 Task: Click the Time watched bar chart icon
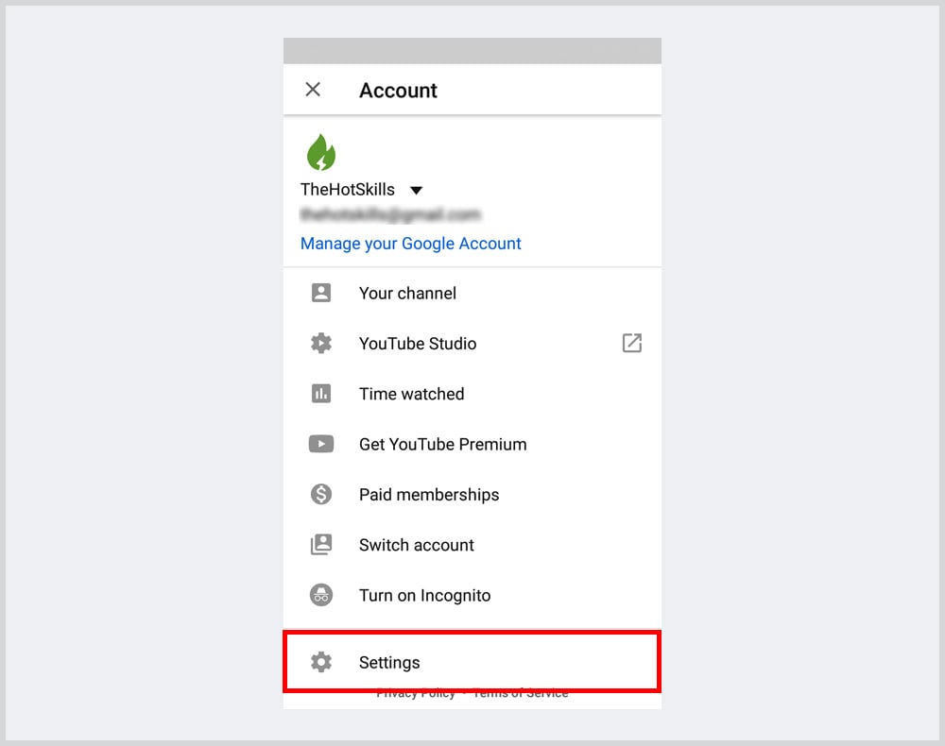(x=321, y=394)
